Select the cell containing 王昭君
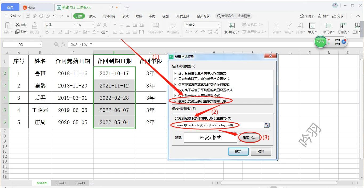This screenshot has height=188, width=364. (x=40, y=110)
